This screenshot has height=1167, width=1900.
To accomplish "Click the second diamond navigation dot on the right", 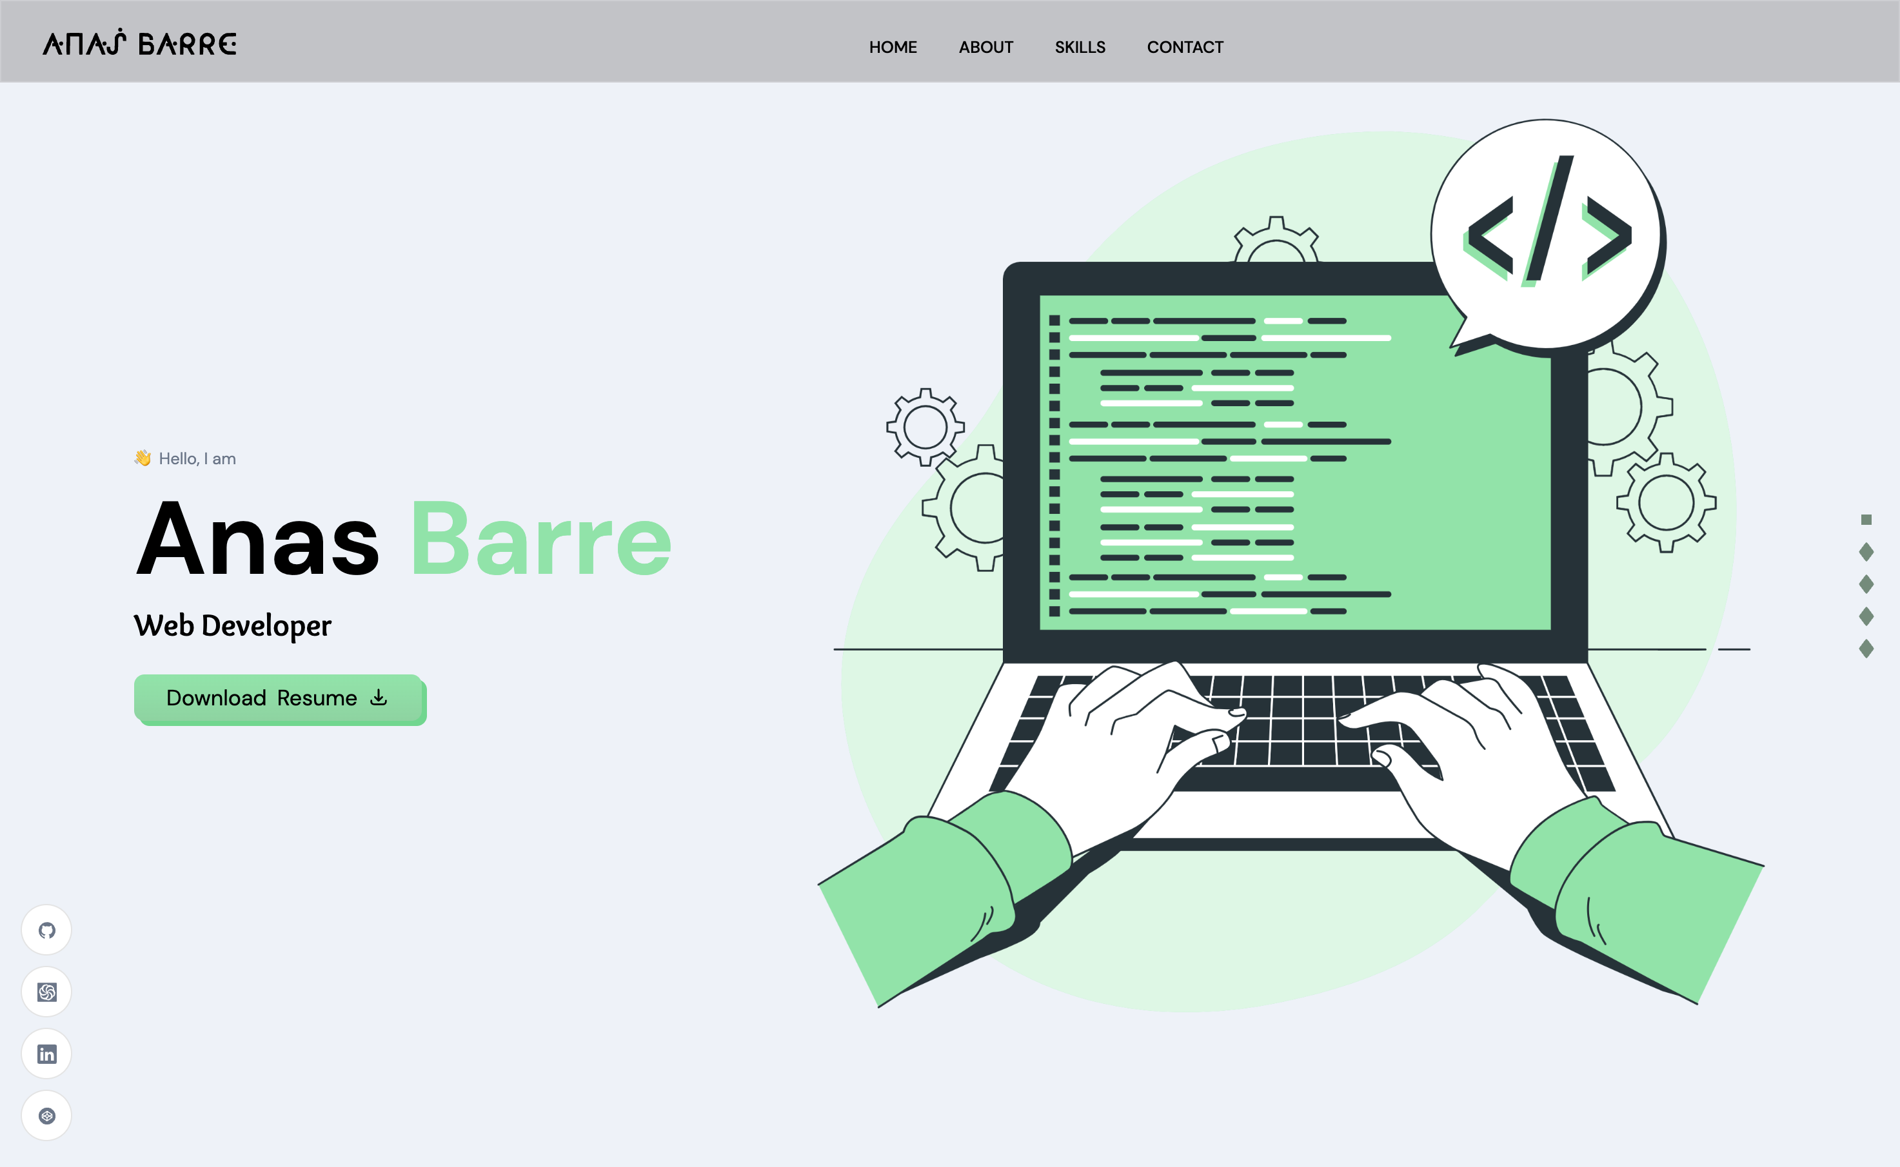I will (1865, 585).
